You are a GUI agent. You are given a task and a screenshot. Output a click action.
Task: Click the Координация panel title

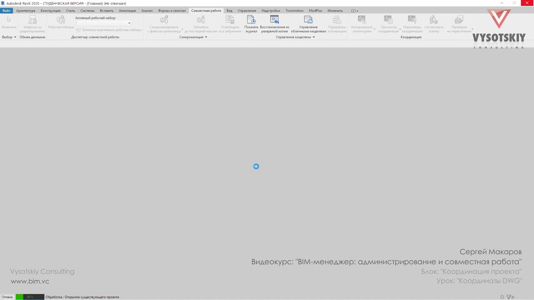(411, 37)
